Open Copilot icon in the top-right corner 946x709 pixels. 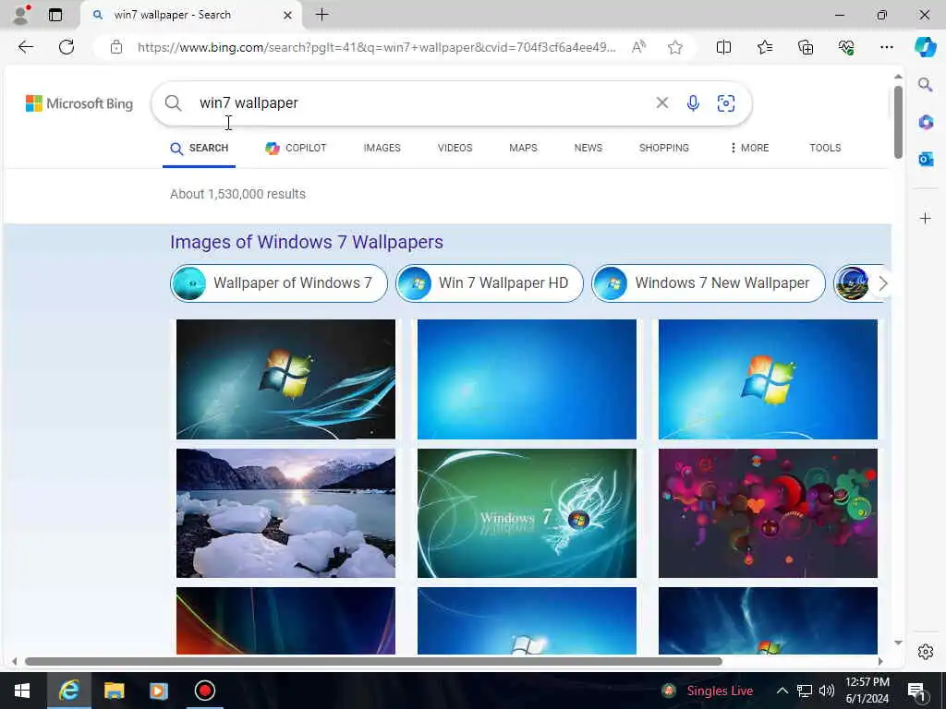(926, 47)
